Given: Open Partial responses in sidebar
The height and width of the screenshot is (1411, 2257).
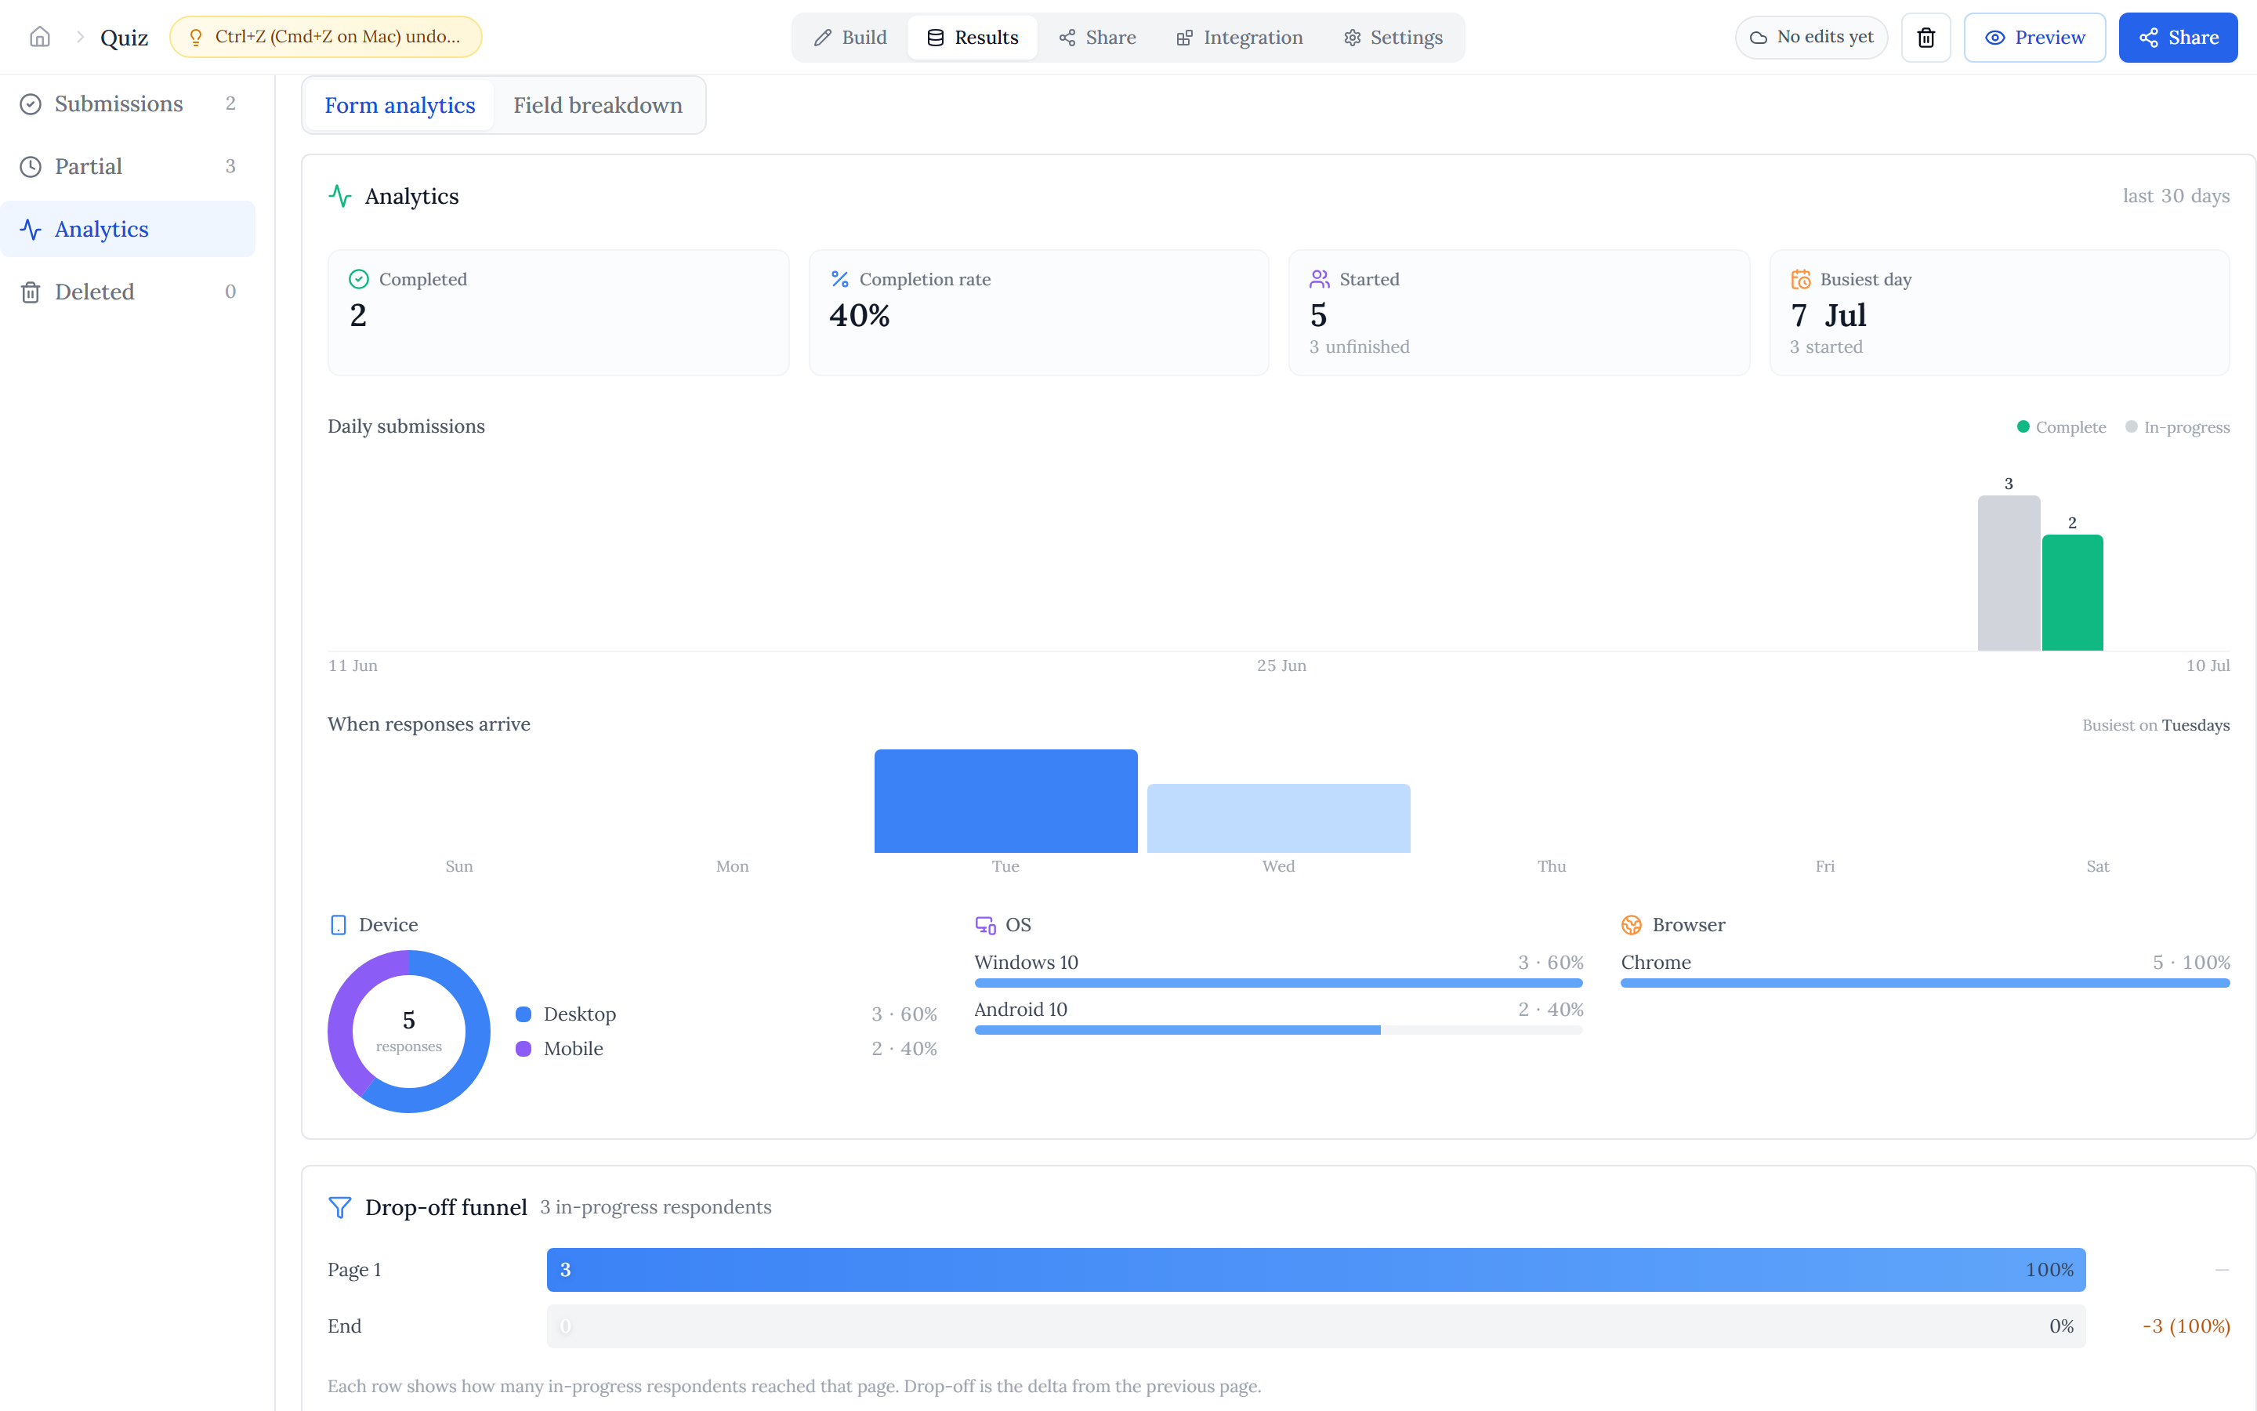Looking at the screenshot, I should (128, 166).
